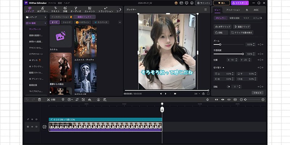Open the player panel hamburger menu

(206, 10)
